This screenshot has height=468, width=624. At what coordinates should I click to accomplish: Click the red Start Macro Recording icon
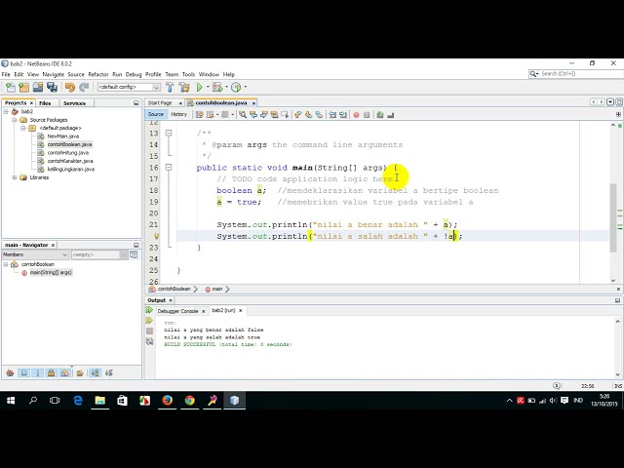[356, 115]
